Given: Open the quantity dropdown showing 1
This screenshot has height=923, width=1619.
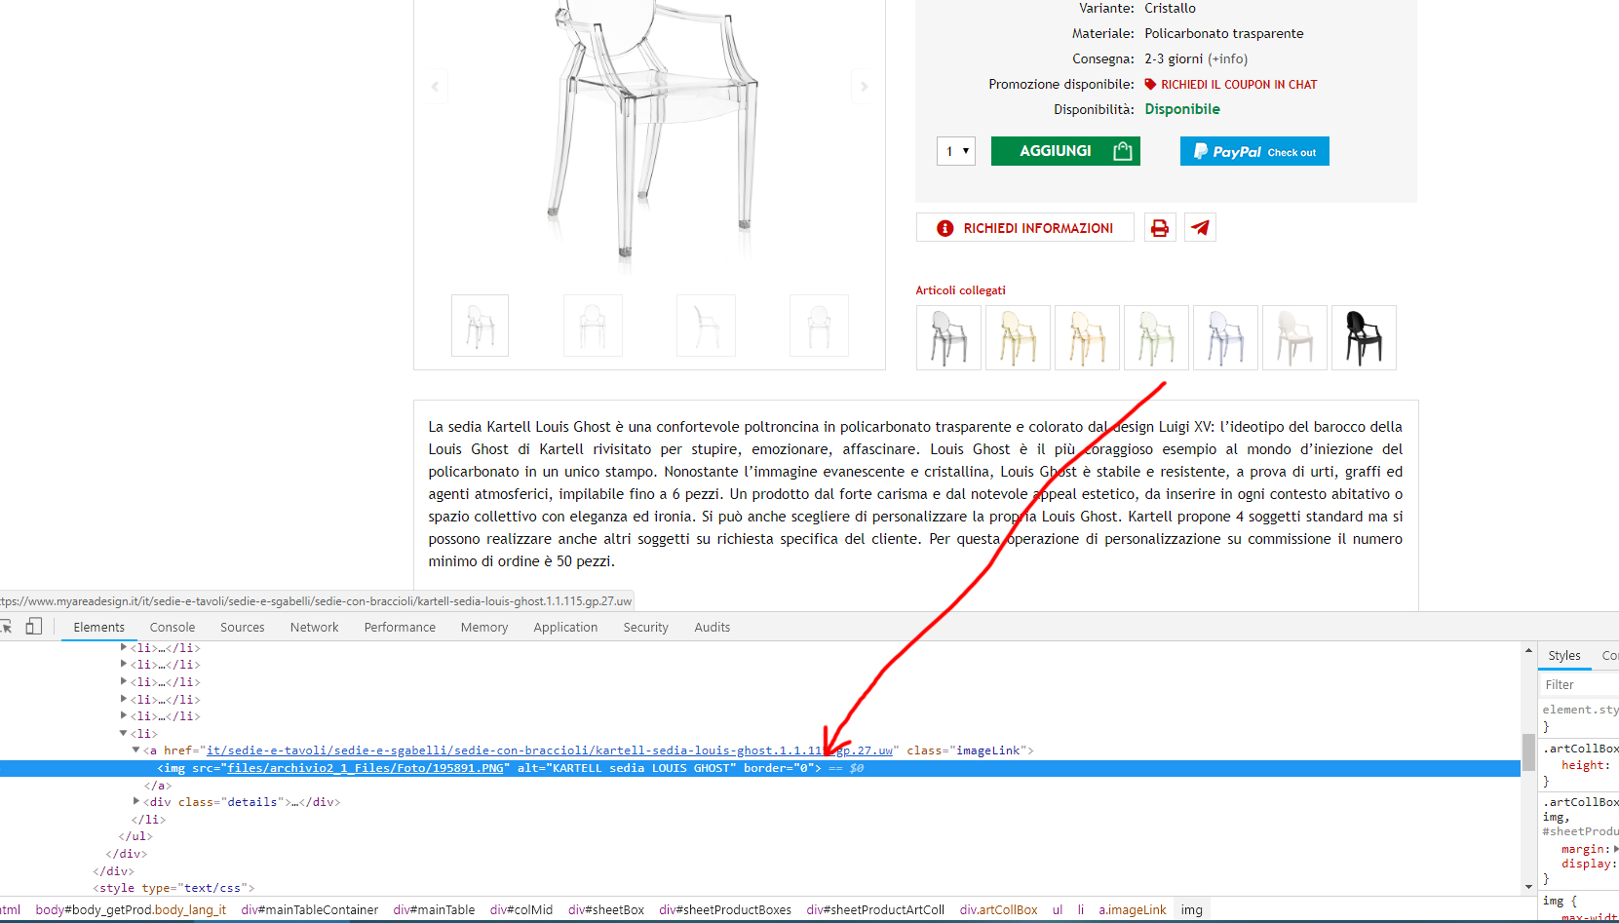Looking at the screenshot, I should [x=956, y=151].
